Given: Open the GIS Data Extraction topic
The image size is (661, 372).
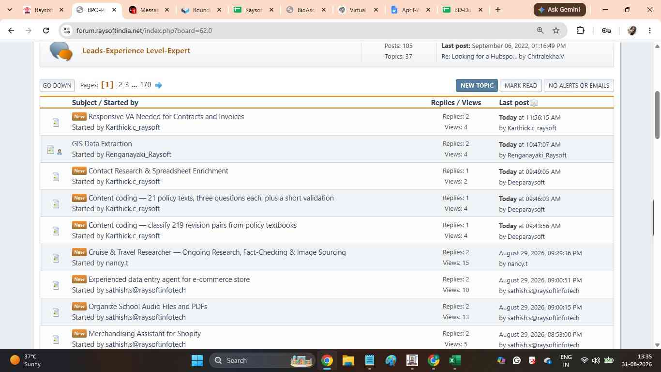Looking at the screenshot, I should (x=102, y=144).
